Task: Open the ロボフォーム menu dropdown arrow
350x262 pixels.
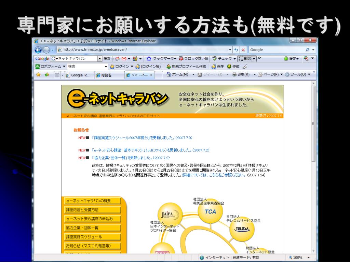Action: pos(64,67)
